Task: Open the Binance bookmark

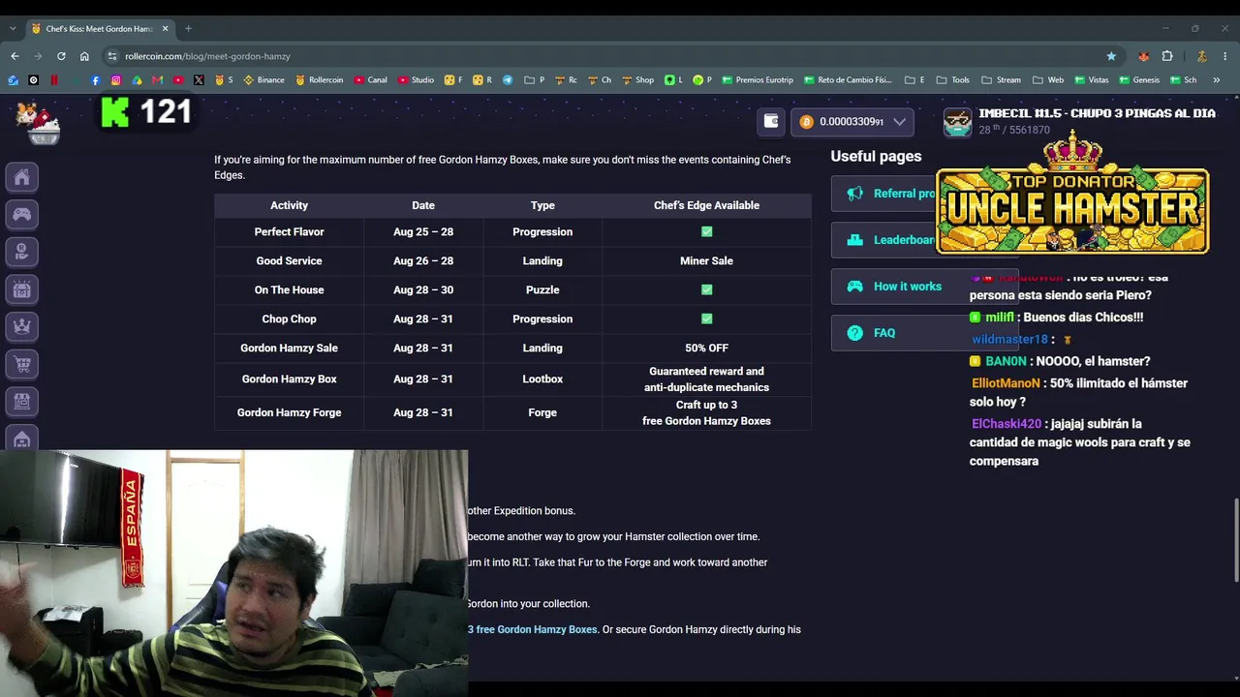Action: 263,80
